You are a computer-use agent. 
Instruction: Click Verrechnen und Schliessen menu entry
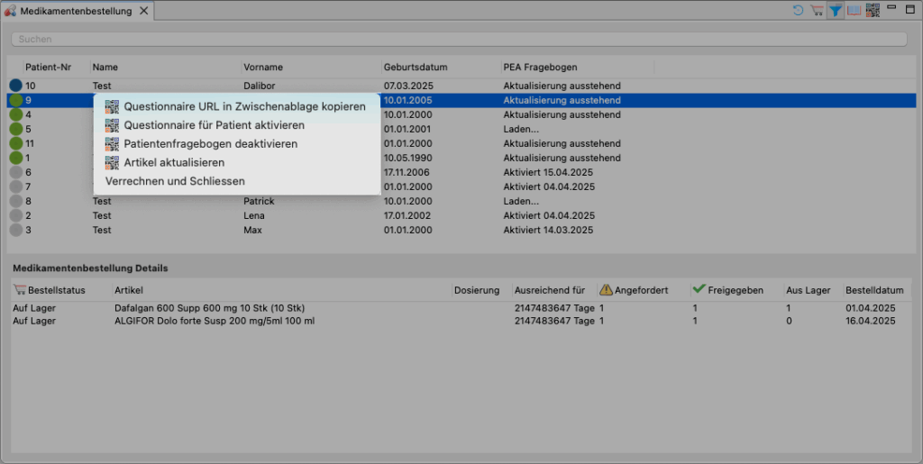click(175, 182)
